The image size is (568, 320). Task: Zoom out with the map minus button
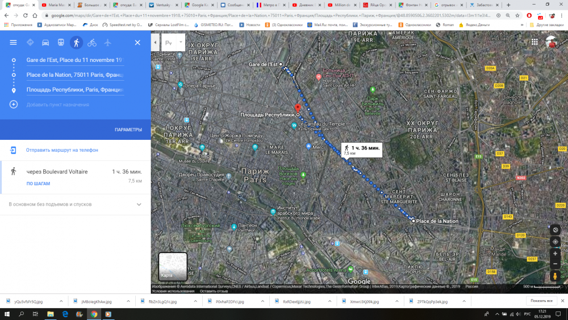pos(555,264)
